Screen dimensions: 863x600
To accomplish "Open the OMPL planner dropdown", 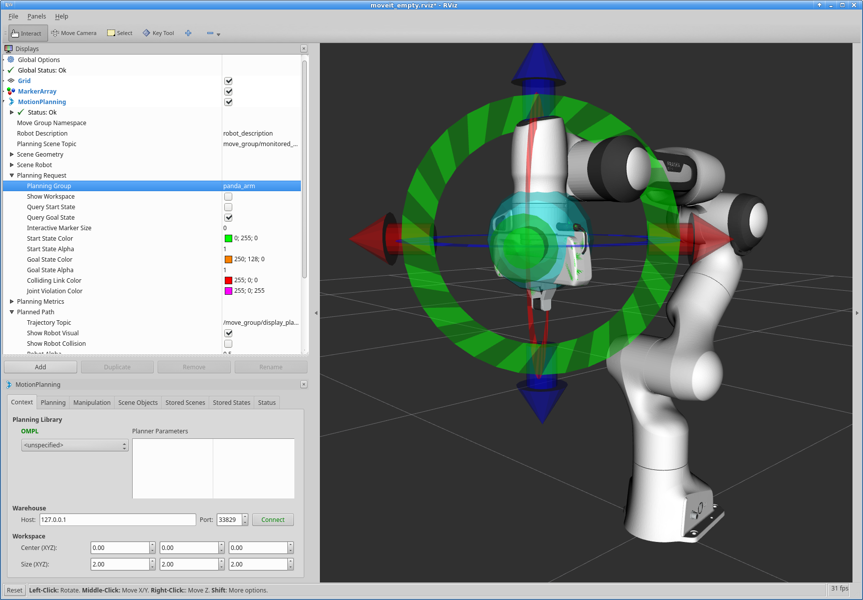I will click(75, 445).
